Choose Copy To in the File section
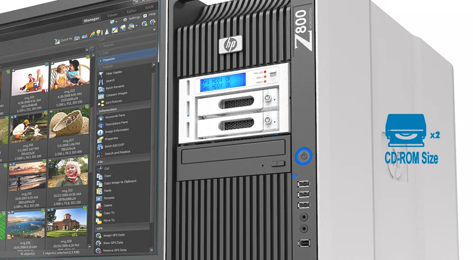The width and height of the screenshot is (473, 260). (x=105, y=213)
